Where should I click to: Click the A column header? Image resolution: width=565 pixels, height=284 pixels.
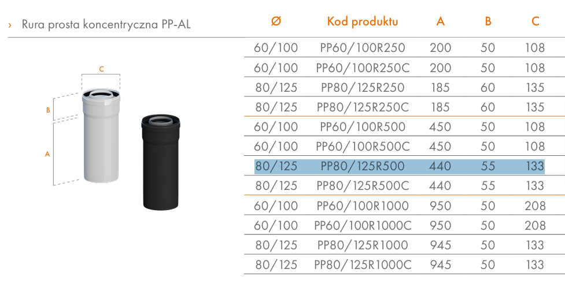[x=440, y=21]
